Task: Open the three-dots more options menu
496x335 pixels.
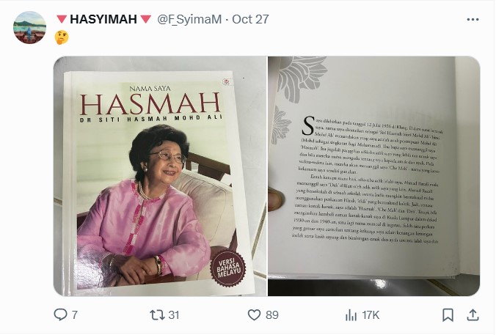Action: pyautogui.click(x=473, y=20)
